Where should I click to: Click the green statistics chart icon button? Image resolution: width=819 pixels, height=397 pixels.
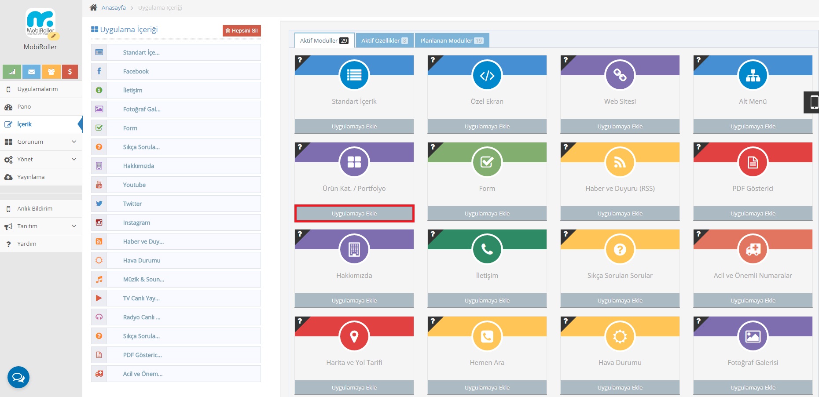(x=12, y=72)
